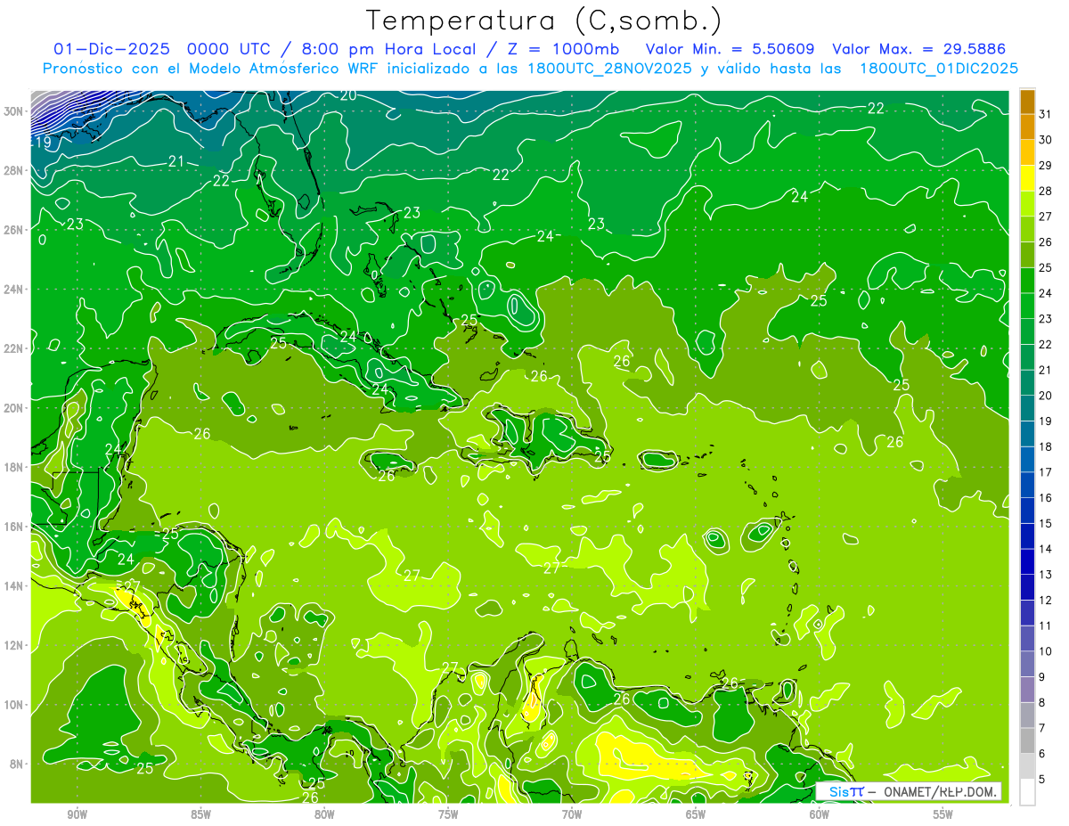Click the colorbar scale label "31"
The width and height of the screenshot is (1069, 826).
[x=1046, y=114]
